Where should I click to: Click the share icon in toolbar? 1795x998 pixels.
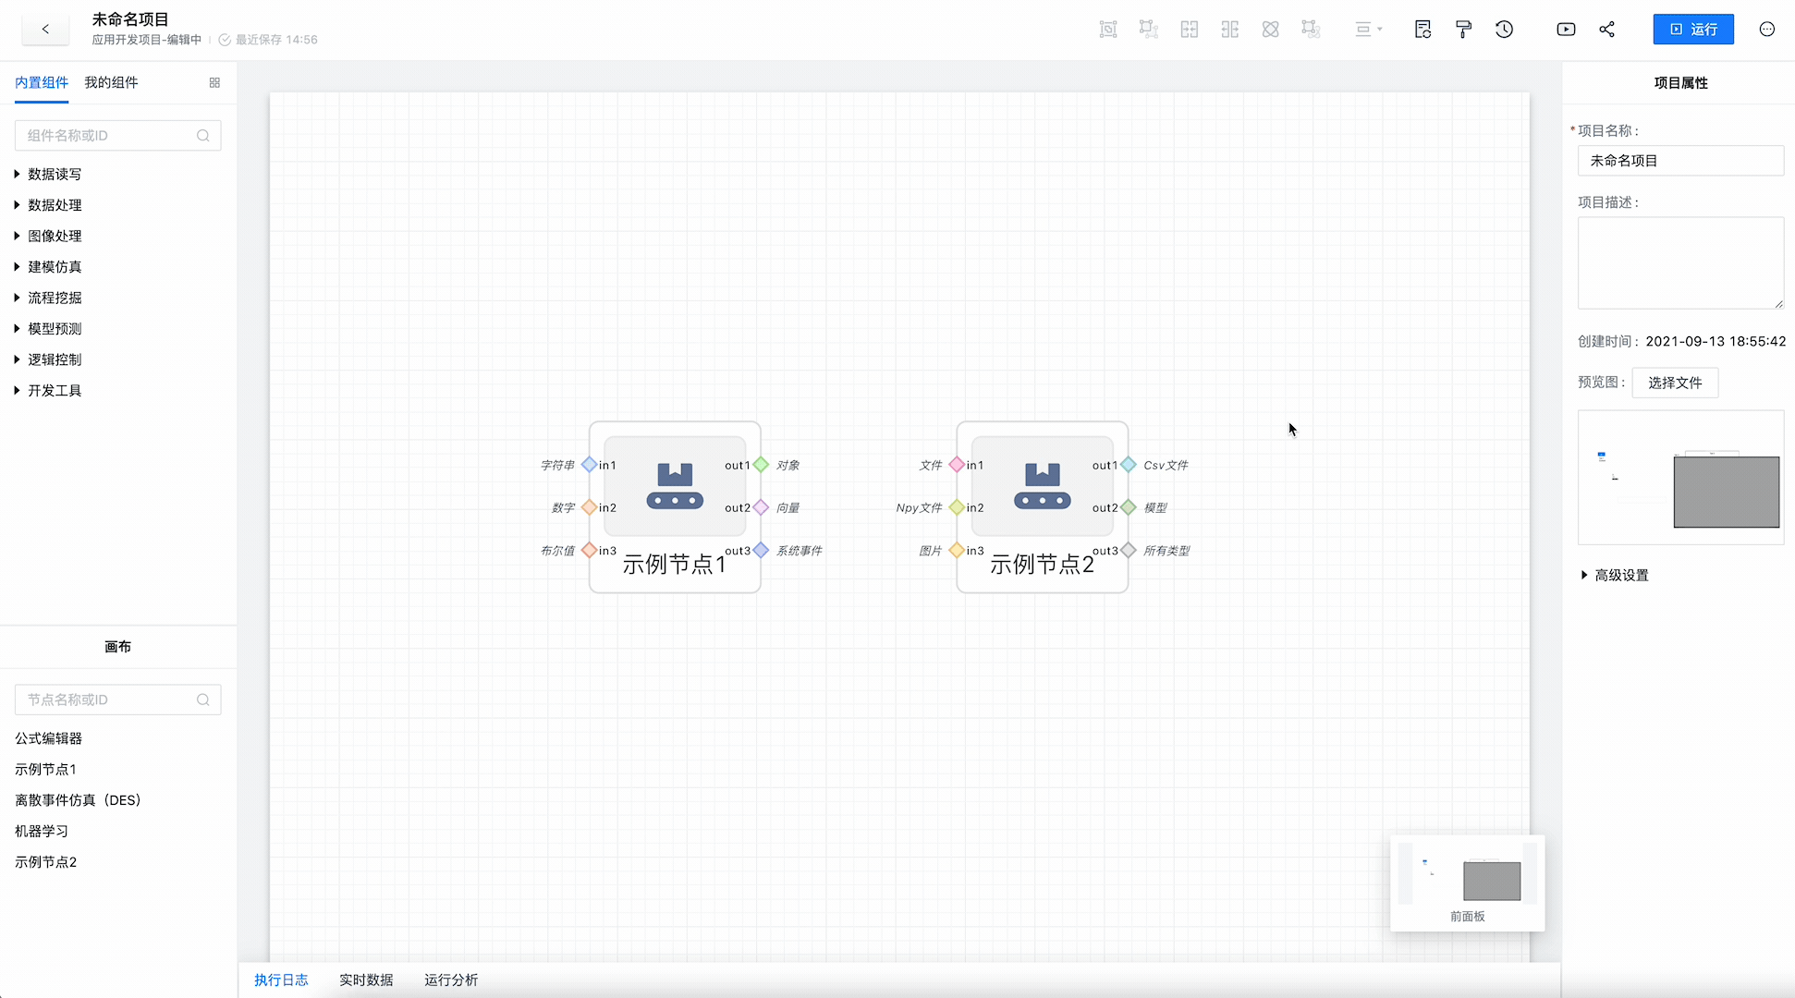[1607, 30]
